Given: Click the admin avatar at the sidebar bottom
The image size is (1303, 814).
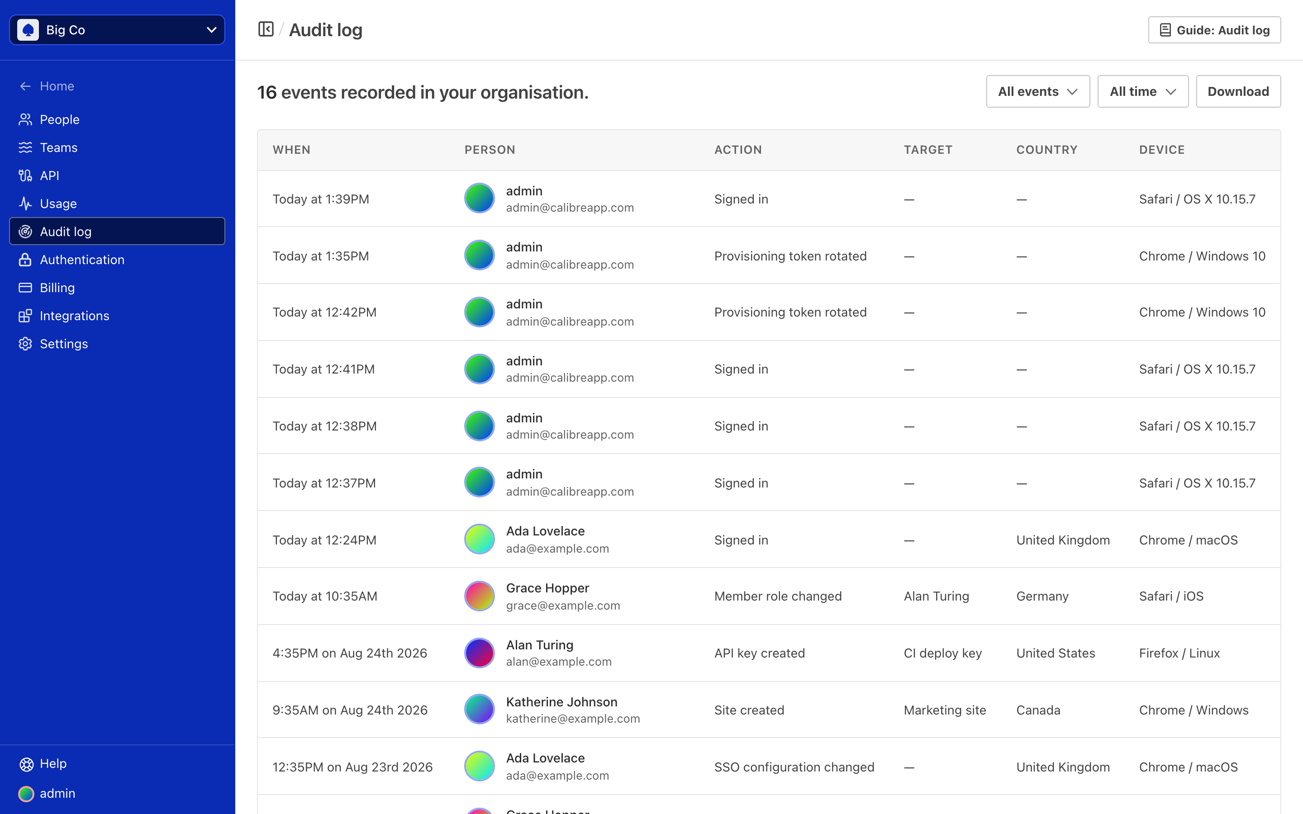Looking at the screenshot, I should (26, 794).
